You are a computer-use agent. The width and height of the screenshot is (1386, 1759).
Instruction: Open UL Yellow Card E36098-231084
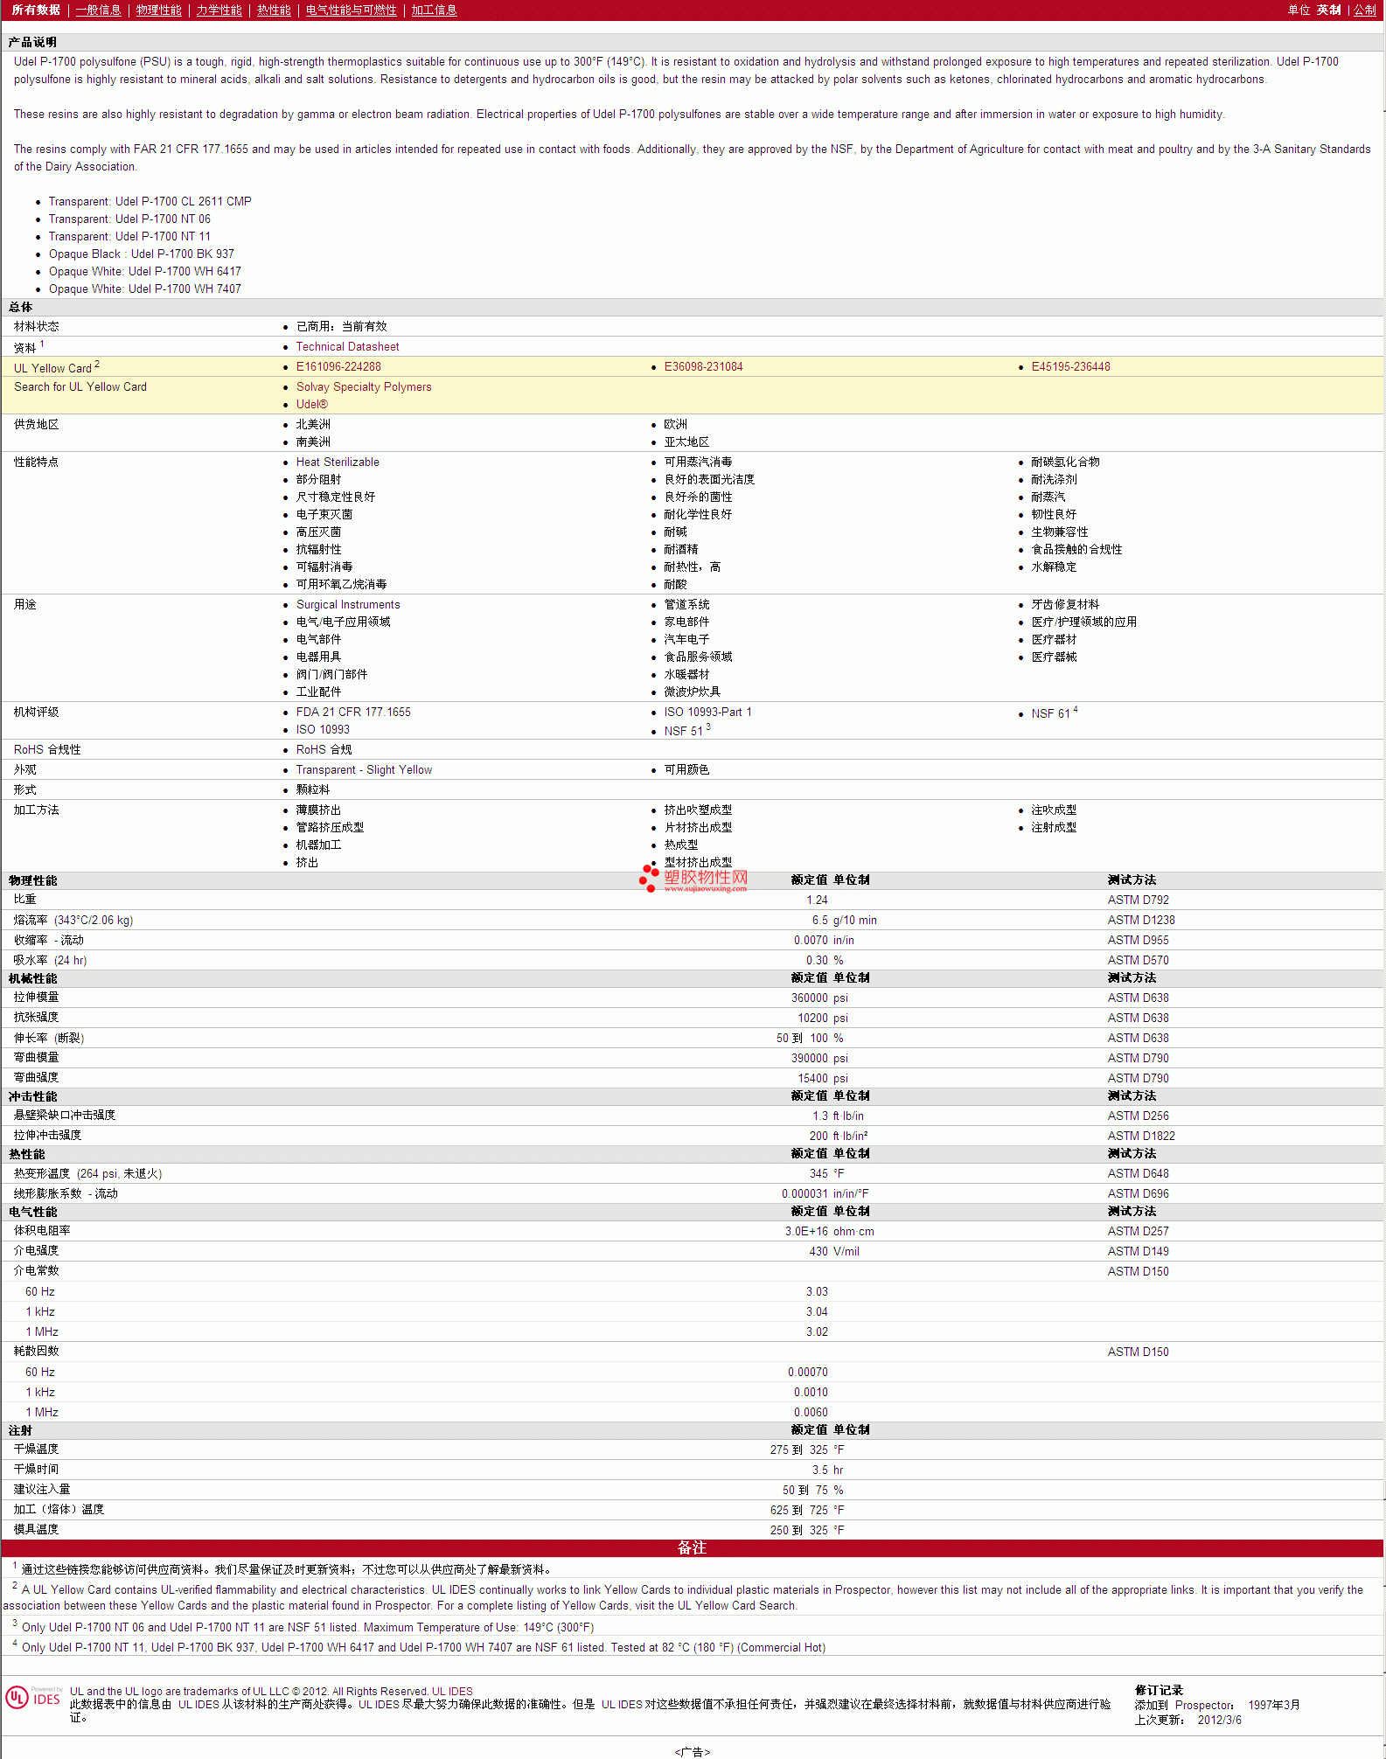[x=703, y=367]
